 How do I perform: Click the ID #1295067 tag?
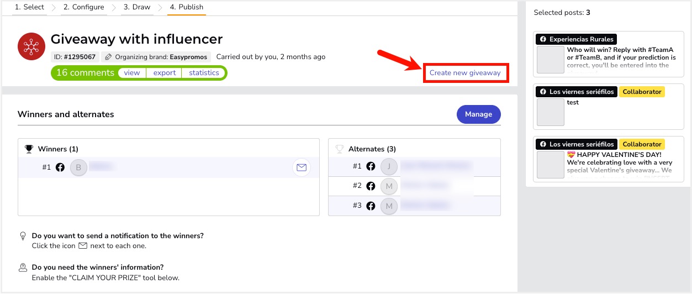pos(76,57)
